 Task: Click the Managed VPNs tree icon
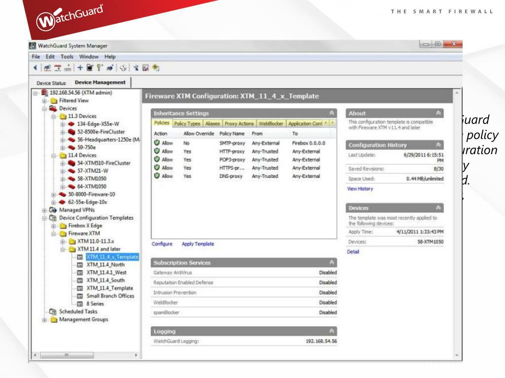click(x=53, y=210)
